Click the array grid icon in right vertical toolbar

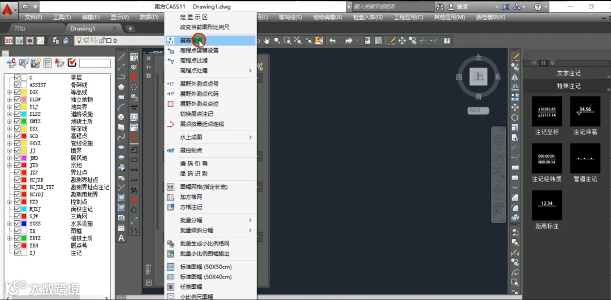click(515, 97)
